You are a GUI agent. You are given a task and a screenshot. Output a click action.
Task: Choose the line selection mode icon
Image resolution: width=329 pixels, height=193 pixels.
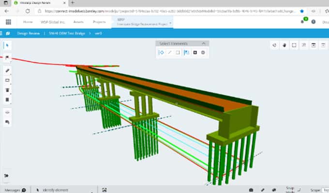point(169,52)
